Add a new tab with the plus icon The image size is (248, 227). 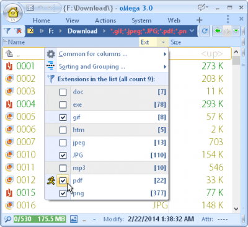click(x=199, y=20)
